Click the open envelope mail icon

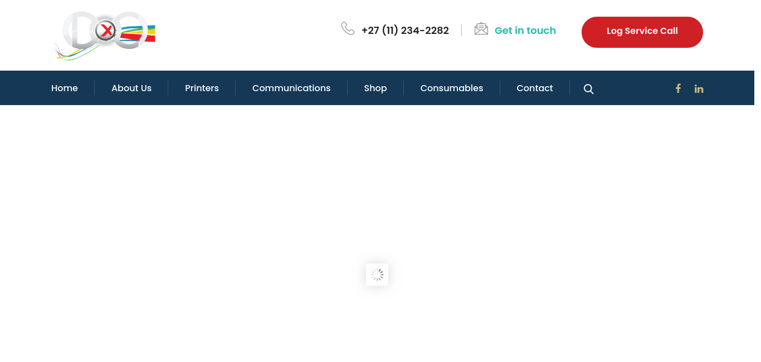(481, 29)
